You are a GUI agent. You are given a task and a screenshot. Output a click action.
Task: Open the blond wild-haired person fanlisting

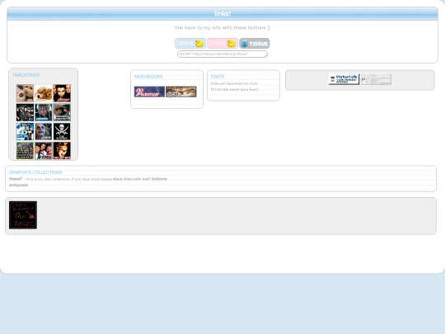(x=44, y=112)
